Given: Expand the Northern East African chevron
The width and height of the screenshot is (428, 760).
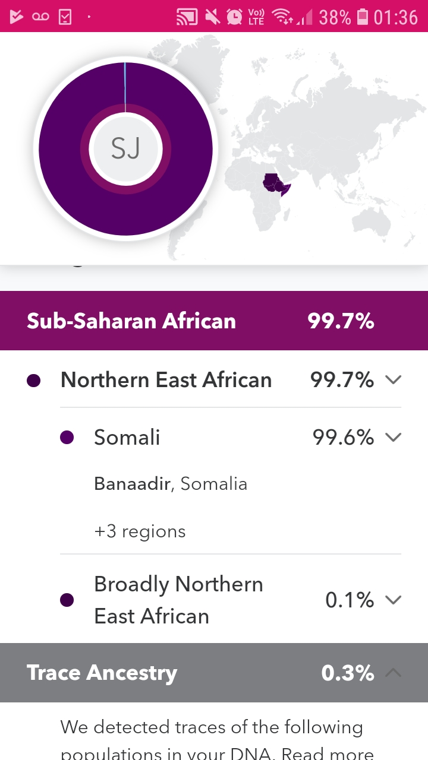Looking at the screenshot, I should 393,380.
